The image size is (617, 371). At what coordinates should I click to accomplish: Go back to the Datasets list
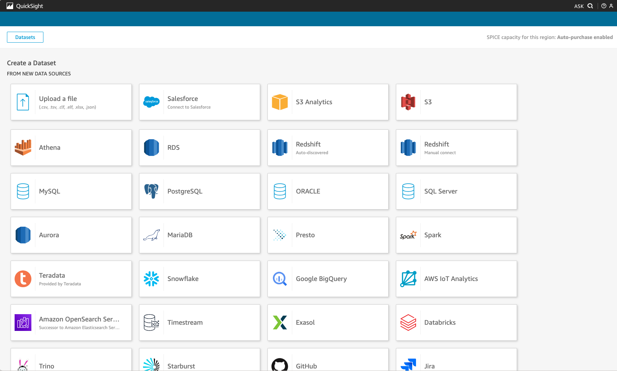(x=25, y=37)
